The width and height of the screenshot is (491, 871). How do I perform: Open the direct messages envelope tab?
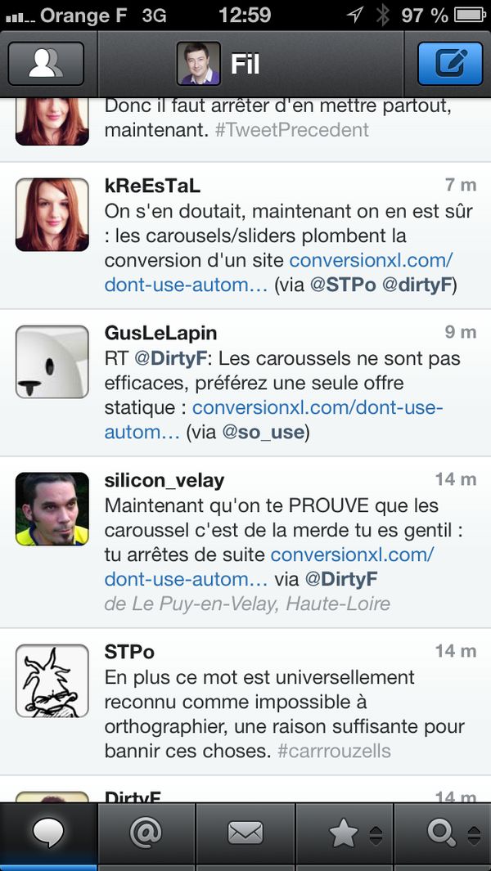point(245,834)
